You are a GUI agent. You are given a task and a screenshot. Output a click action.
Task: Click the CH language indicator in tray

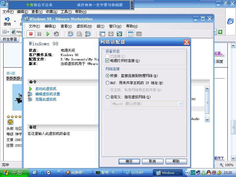point(193,173)
